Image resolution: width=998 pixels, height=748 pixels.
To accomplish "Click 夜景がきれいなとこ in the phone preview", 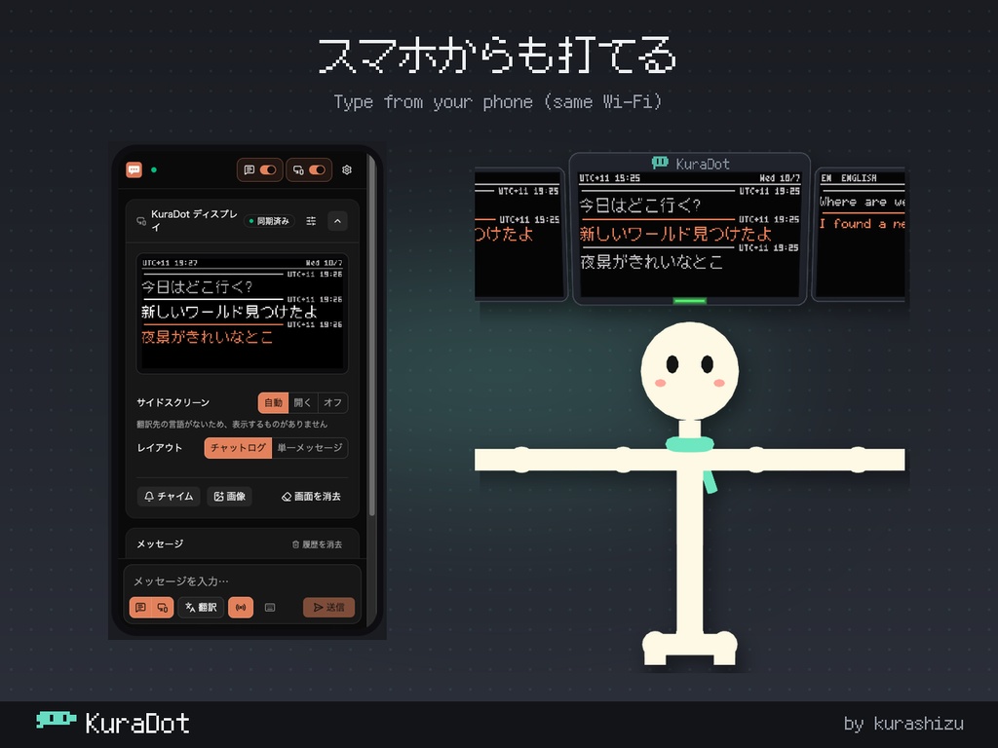I will pos(207,337).
